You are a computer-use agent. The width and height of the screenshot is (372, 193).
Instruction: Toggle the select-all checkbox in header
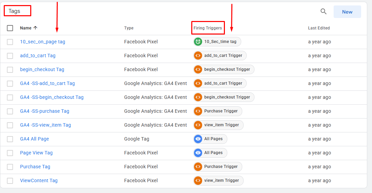pyautogui.click(x=10, y=28)
